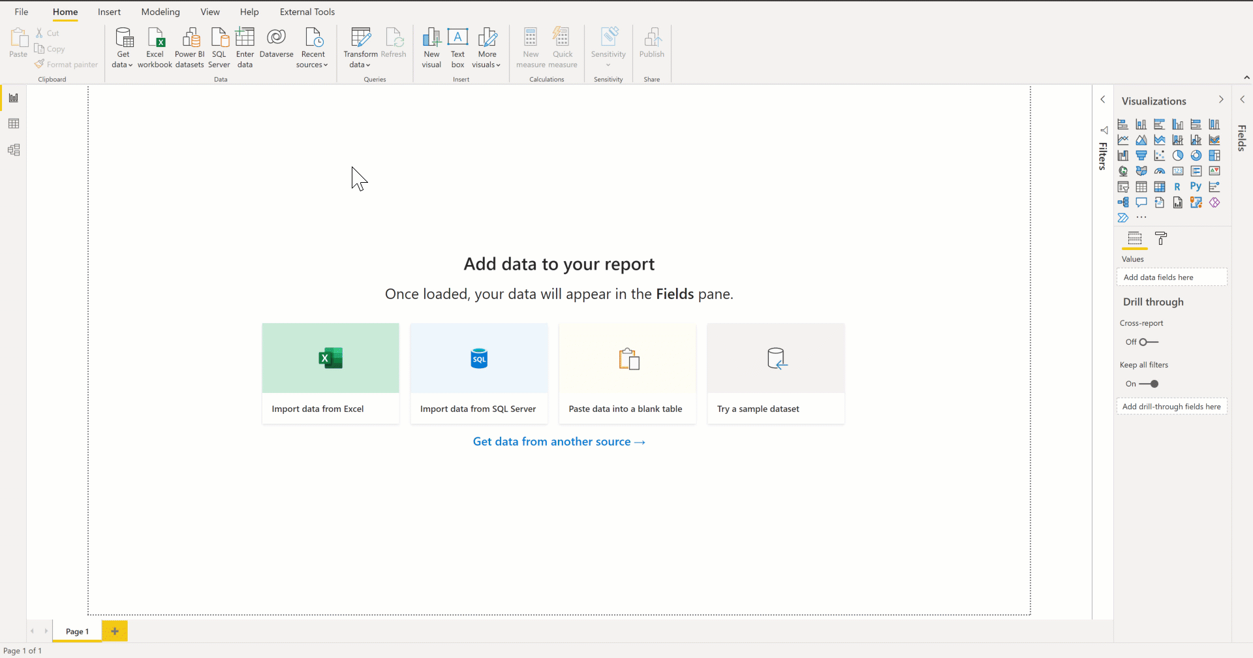This screenshot has height=658, width=1253.
Task: Click Import data from SQL Server card
Action: (479, 373)
